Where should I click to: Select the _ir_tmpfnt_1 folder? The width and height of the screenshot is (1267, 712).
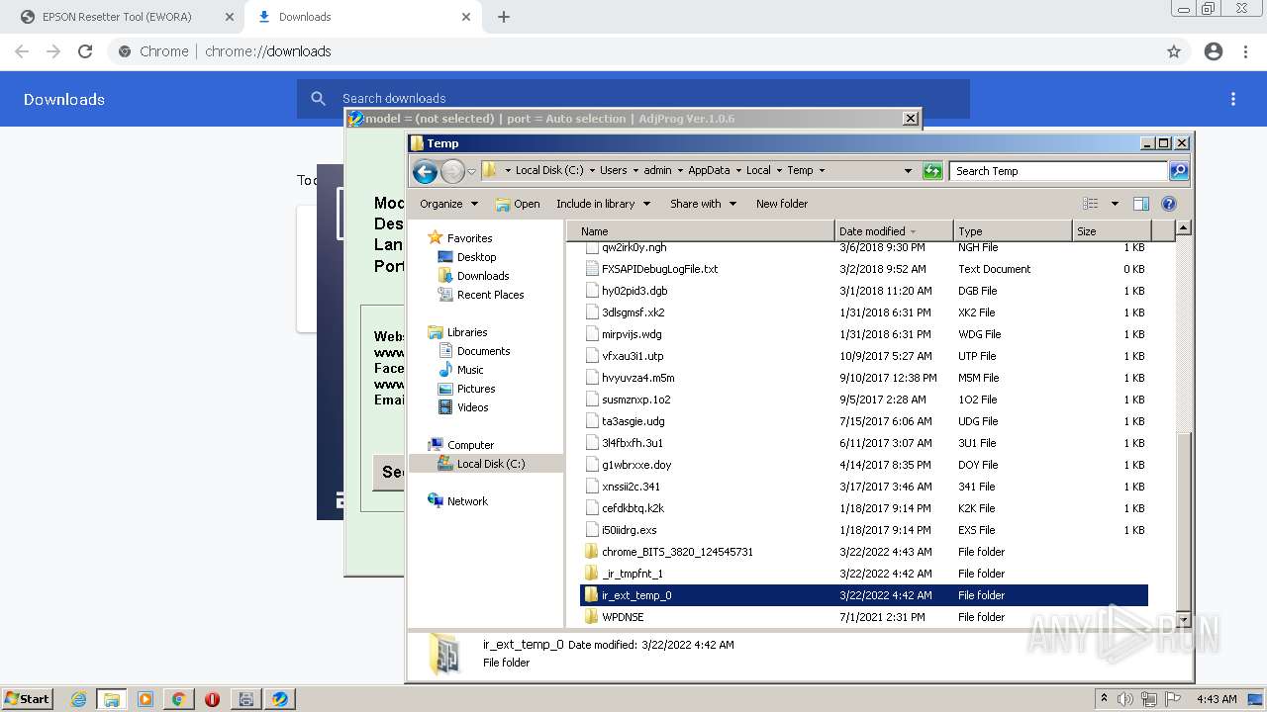[x=633, y=574]
